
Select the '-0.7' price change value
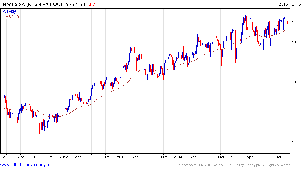91,4
